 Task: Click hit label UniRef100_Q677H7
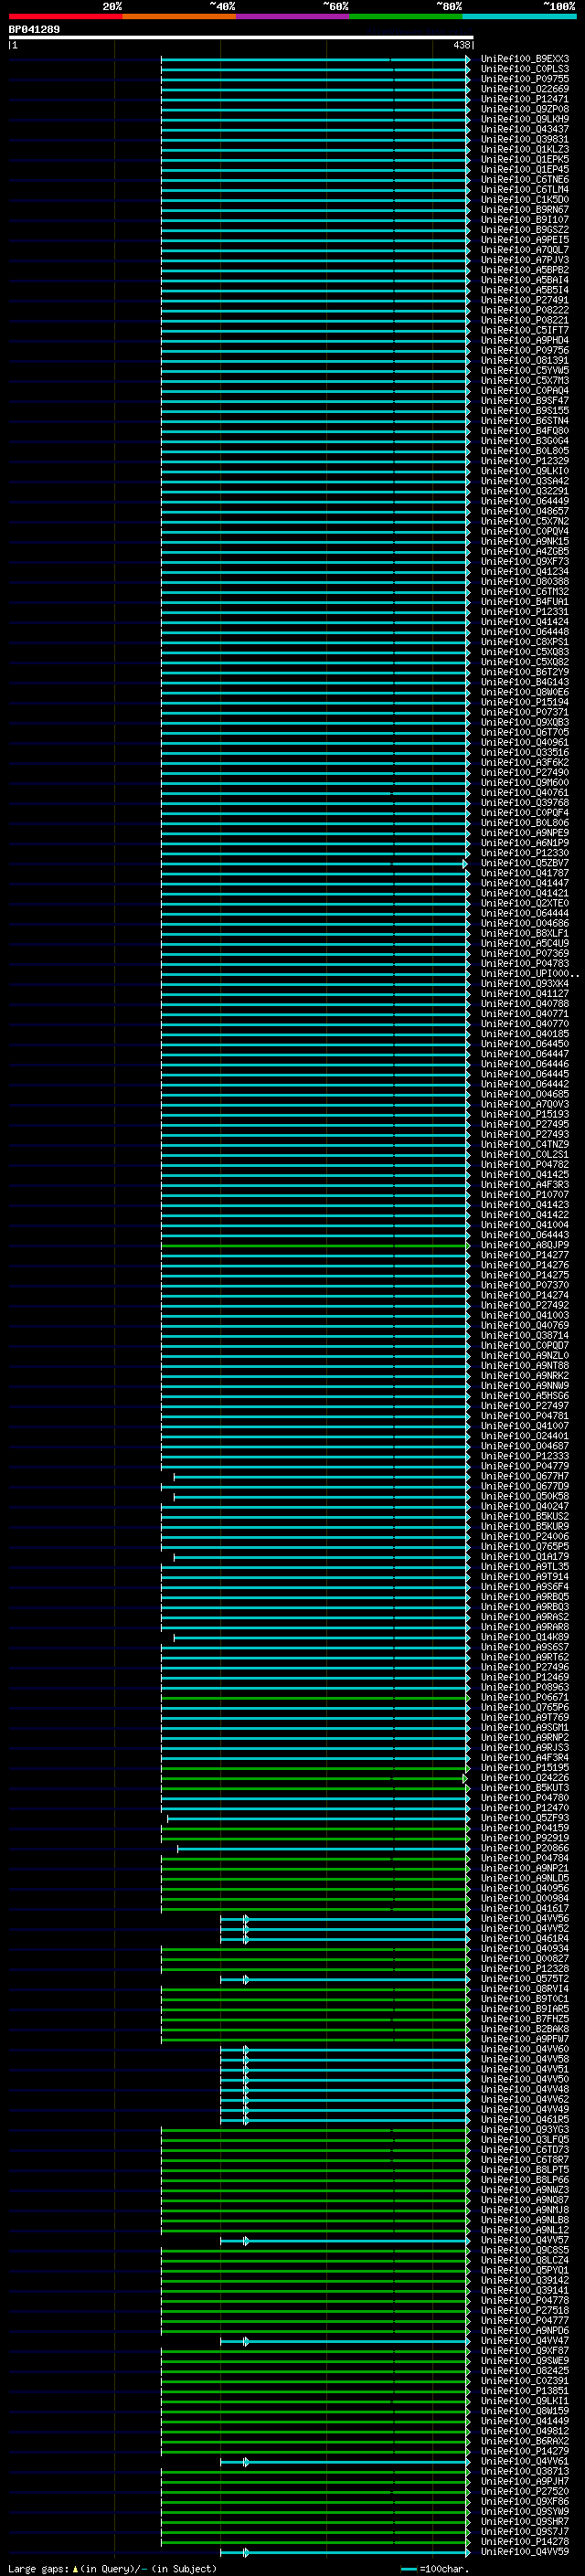525,1477
